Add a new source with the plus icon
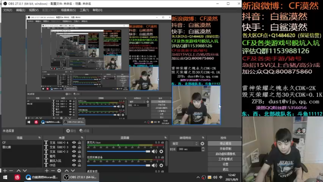 (47, 171)
